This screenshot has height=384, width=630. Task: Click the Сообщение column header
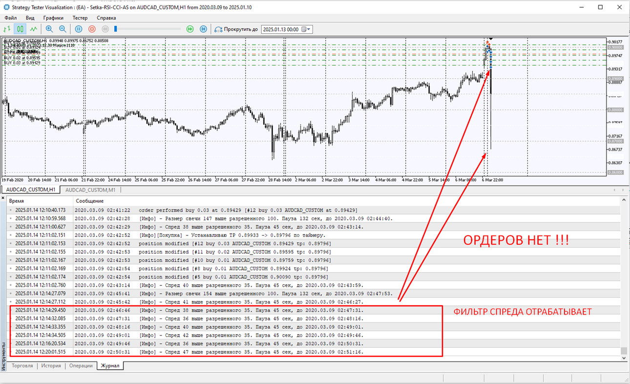[x=346, y=201]
